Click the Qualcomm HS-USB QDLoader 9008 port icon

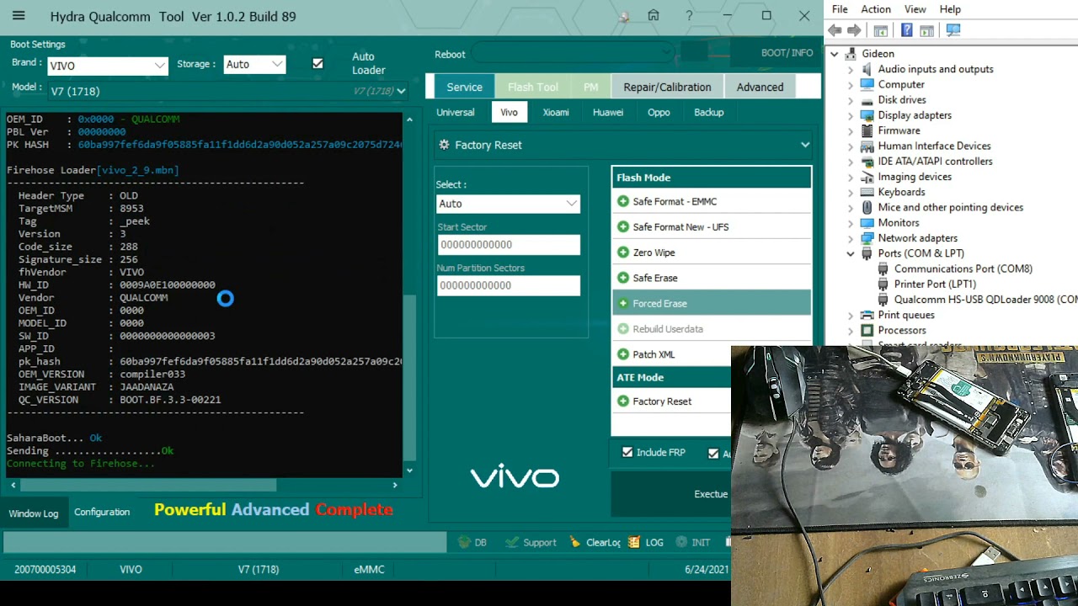point(883,300)
